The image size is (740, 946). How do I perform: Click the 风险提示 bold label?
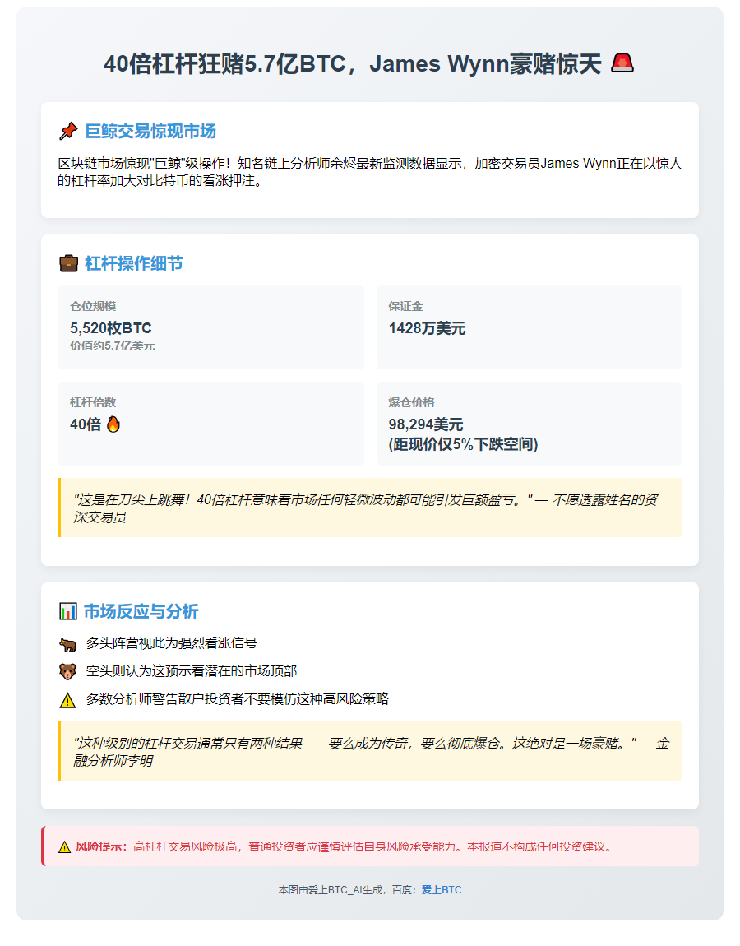coord(101,847)
